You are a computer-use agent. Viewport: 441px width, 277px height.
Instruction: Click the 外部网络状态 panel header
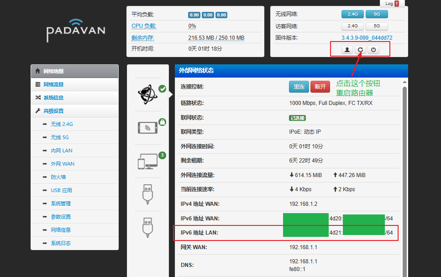[291, 71]
